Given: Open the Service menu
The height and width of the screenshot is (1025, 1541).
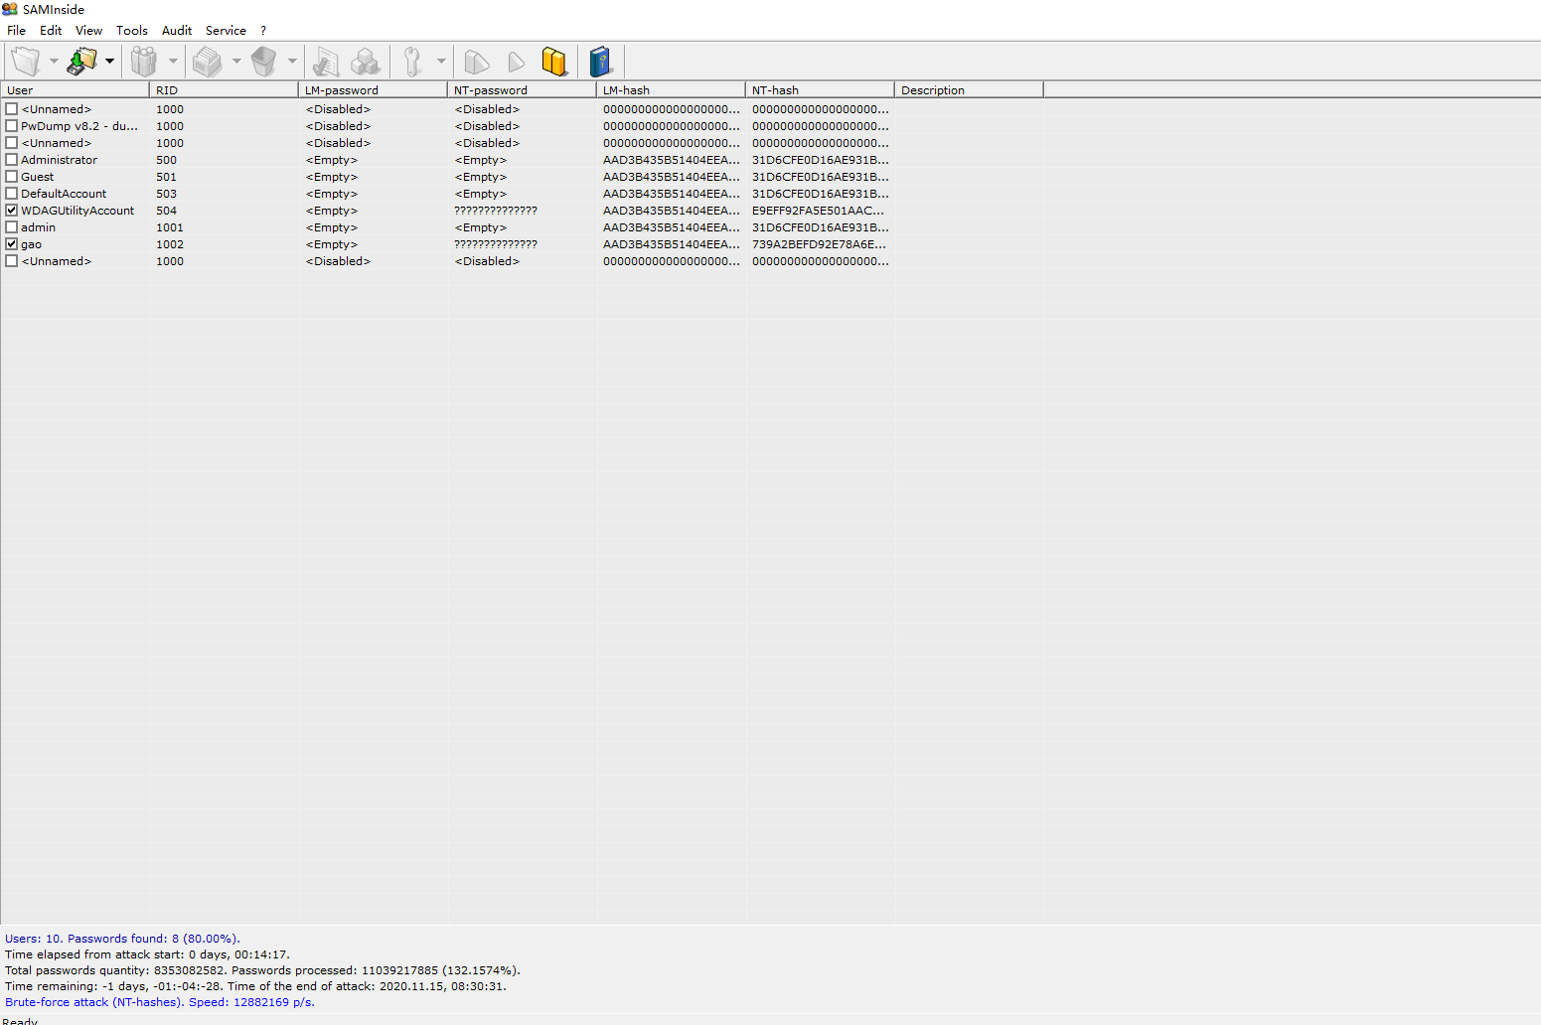Looking at the screenshot, I should pos(226,31).
